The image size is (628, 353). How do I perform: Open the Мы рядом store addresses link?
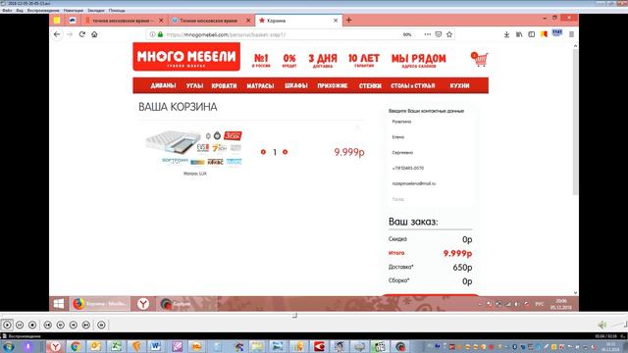[419, 60]
